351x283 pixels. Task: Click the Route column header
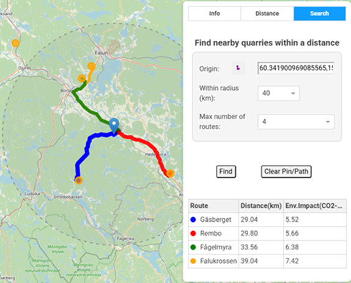pyautogui.click(x=213, y=206)
